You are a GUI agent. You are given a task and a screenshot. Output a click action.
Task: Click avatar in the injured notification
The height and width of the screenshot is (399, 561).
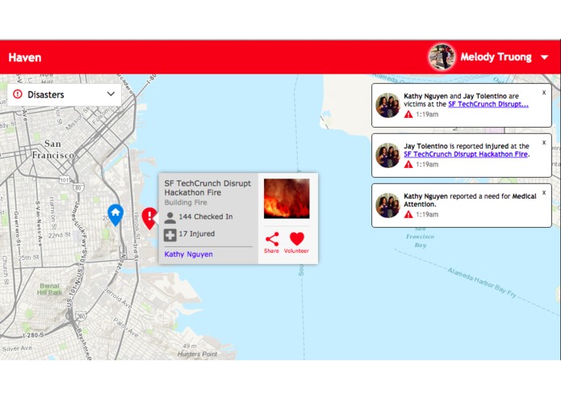[387, 155]
